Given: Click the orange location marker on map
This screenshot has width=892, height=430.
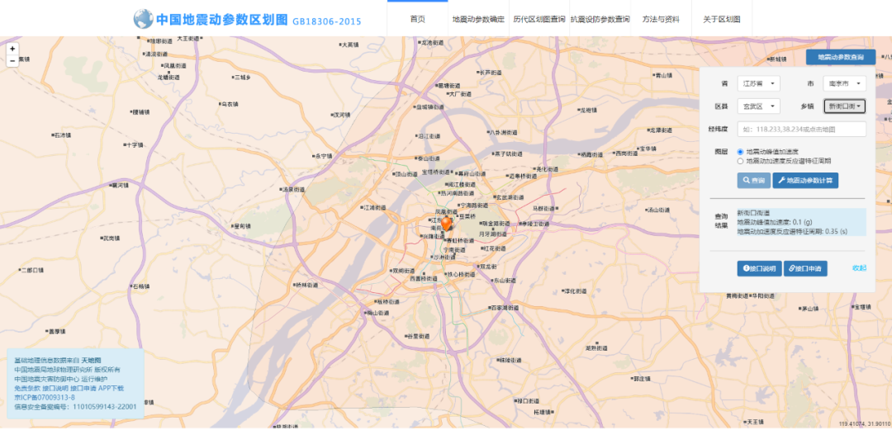Looking at the screenshot, I should [447, 223].
